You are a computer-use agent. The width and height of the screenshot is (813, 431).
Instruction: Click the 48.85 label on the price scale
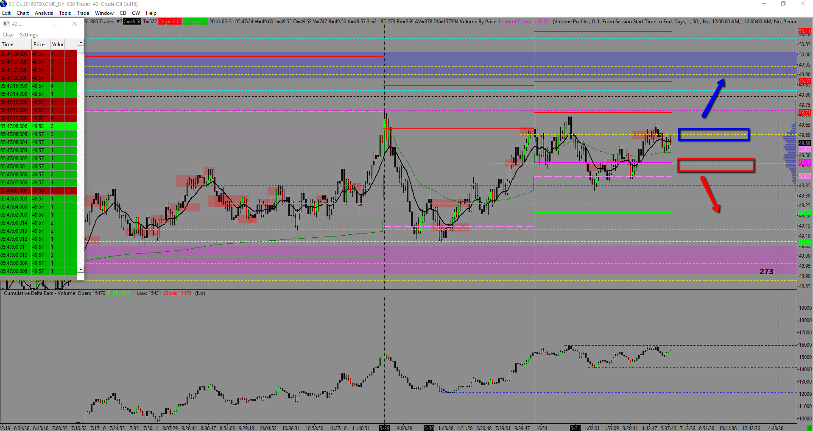tap(805, 286)
